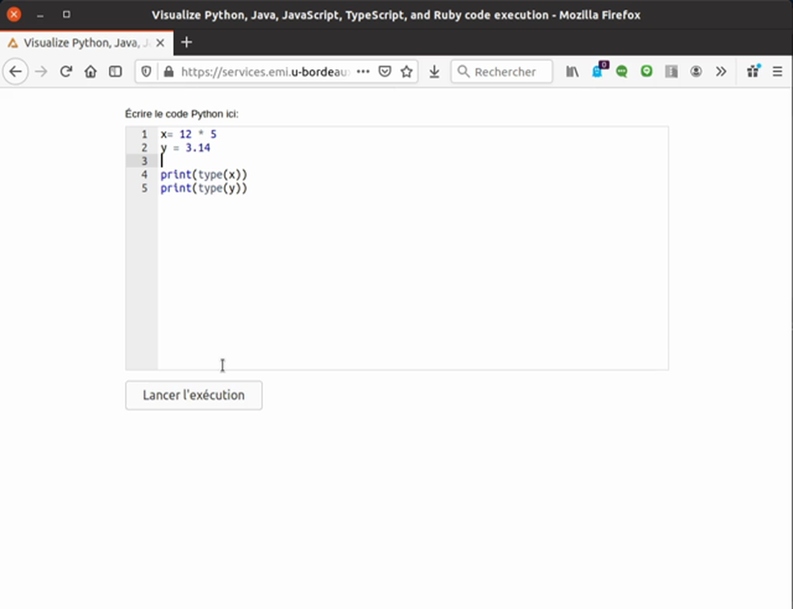The width and height of the screenshot is (793, 609).
Task: Close the Visualize Python tab
Action: 161,42
